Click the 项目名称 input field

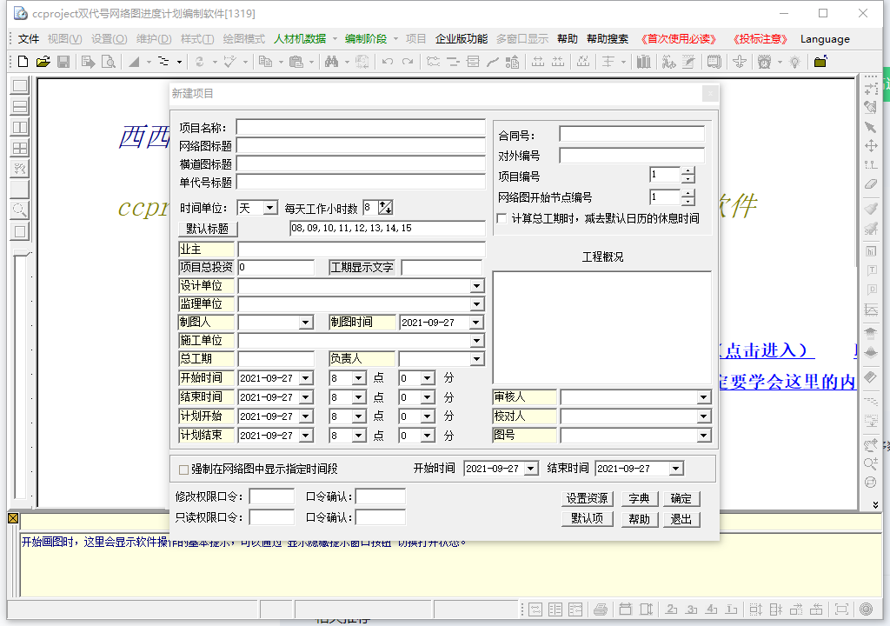click(360, 128)
